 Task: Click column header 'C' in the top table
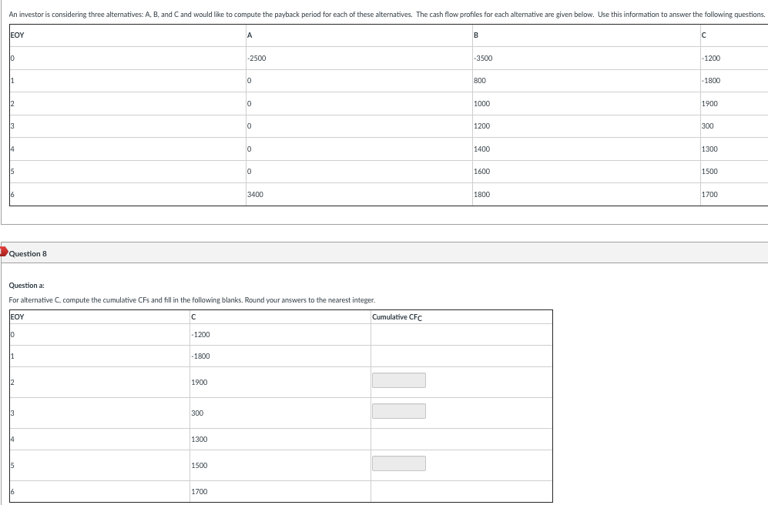pos(704,35)
